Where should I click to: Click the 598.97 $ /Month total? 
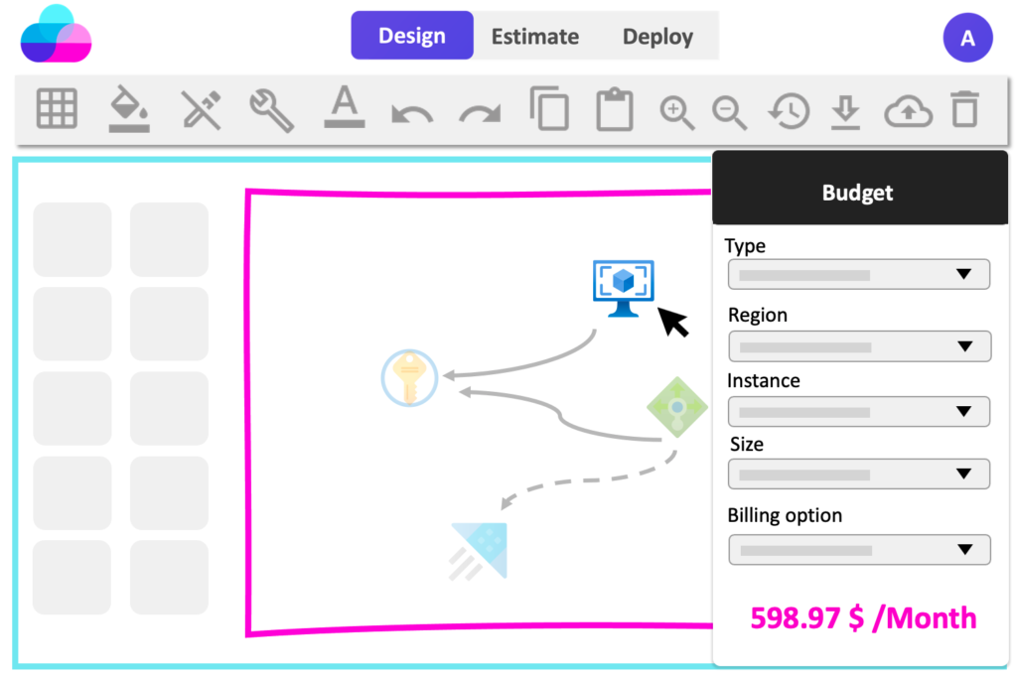(x=863, y=618)
